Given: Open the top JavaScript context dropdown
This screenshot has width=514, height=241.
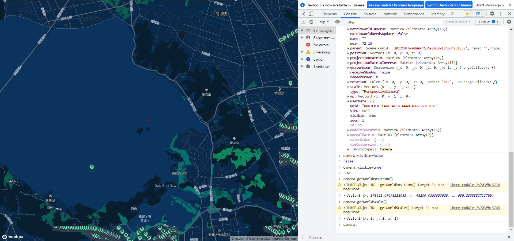Looking at the screenshot, I should tap(324, 22).
